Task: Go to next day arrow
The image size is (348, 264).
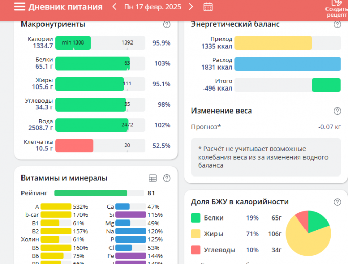Action: pyautogui.click(x=191, y=7)
